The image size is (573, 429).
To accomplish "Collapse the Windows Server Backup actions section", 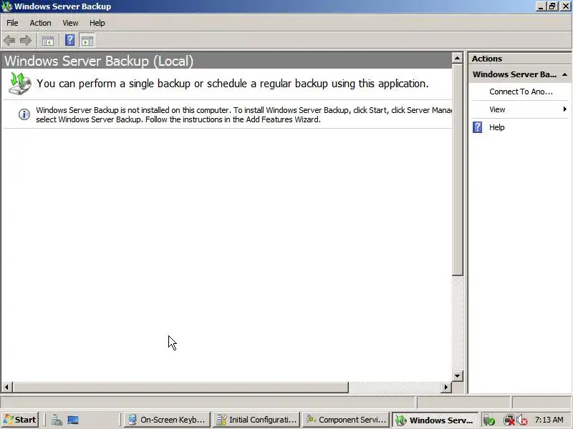I will [564, 74].
